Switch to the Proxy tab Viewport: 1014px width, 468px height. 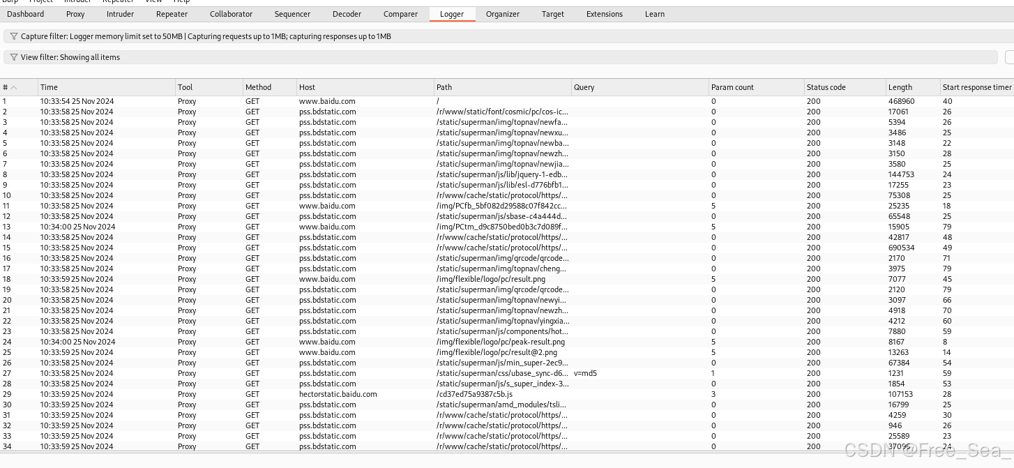[x=75, y=14]
